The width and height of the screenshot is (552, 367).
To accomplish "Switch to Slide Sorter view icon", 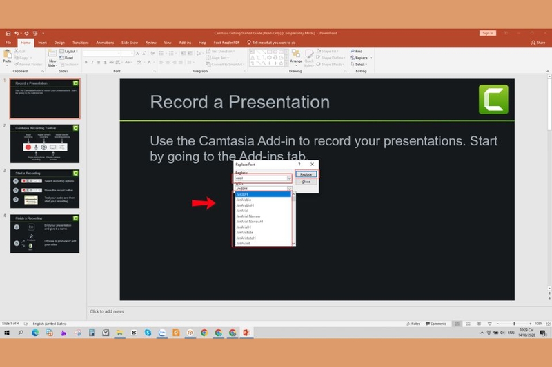I will tap(468, 324).
